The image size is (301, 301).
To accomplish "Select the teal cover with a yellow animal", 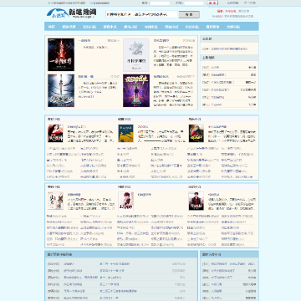I will click(125, 133).
